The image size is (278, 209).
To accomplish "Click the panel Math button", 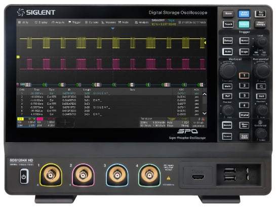I will click(227, 87).
